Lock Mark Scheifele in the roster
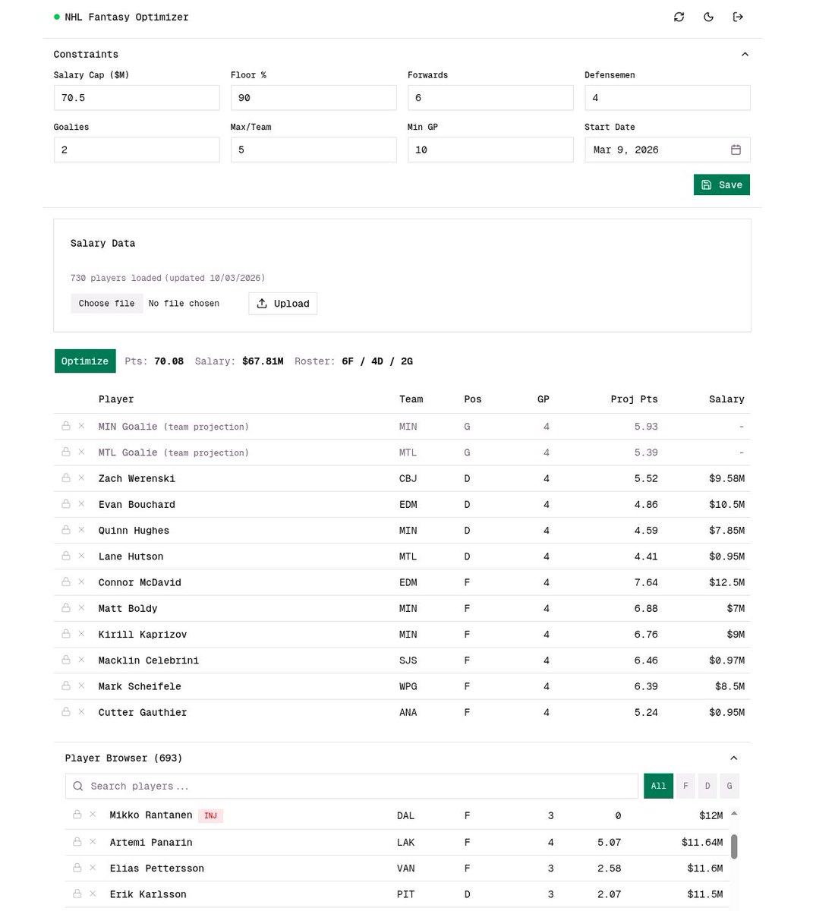 (x=66, y=686)
